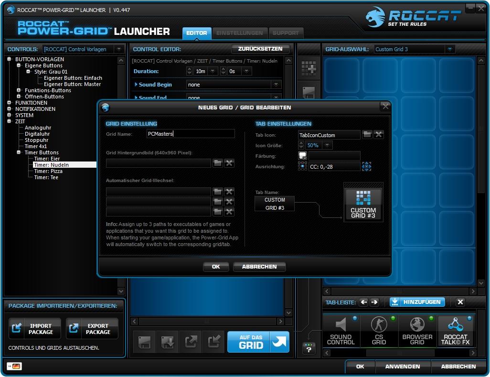The width and height of the screenshot is (490, 377).
Task: Click ANWENDEN in the main window
Action: (403, 366)
